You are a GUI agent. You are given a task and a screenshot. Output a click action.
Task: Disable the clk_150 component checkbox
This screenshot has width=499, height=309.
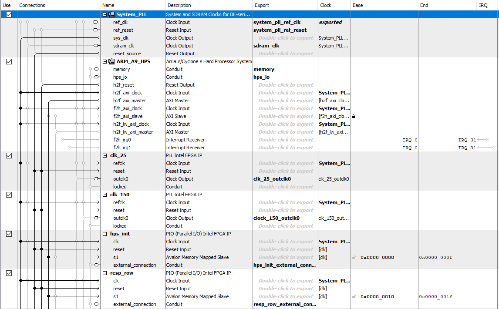point(9,195)
